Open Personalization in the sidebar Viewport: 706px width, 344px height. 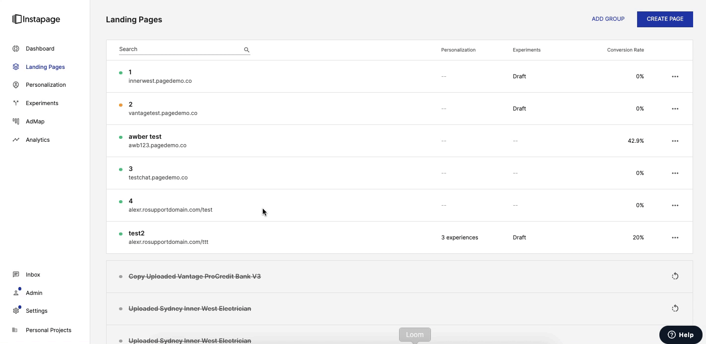pyautogui.click(x=46, y=85)
